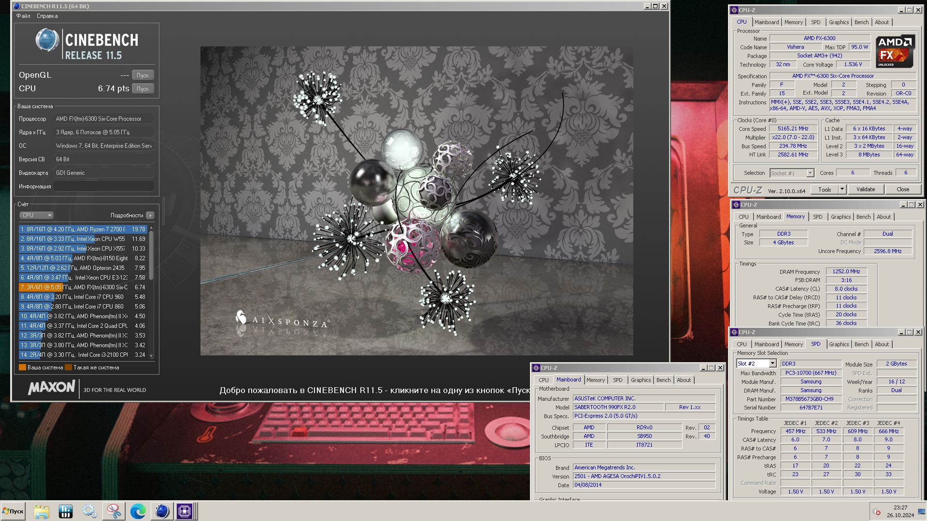
Task: Click the CPU-Z Memory window title icon
Action: pyautogui.click(x=736, y=205)
